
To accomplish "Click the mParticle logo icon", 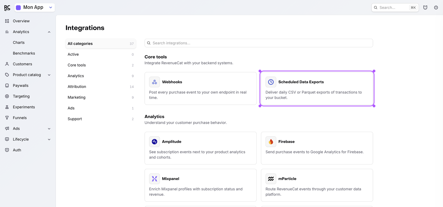I will click(x=271, y=179).
